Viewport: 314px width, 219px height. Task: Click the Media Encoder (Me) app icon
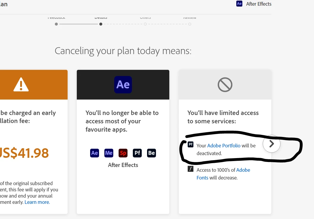[109, 153]
